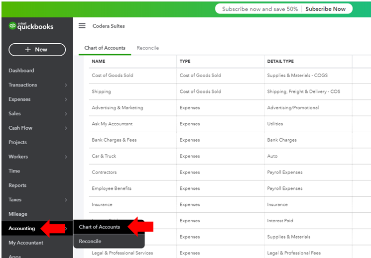The width and height of the screenshot is (371, 258).
Task: Open the Transactions sidebar item
Action: point(23,85)
